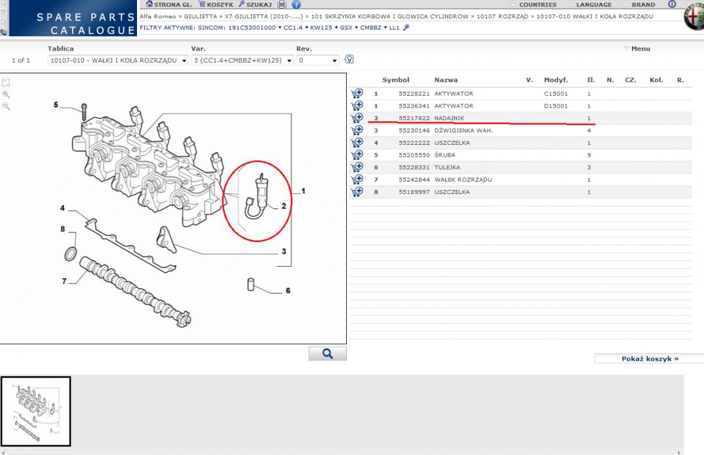
Task: Click filter tag KW125
Action: [321, 28]
